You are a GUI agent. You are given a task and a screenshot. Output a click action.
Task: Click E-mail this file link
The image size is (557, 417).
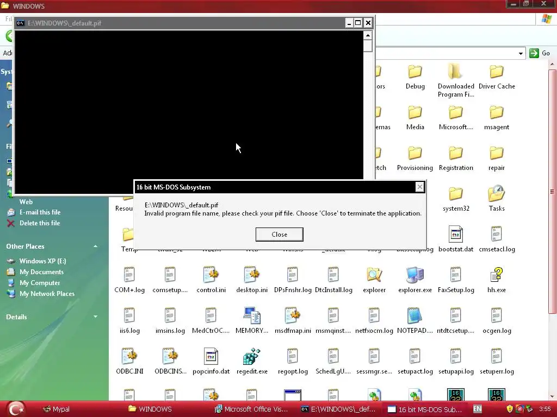tap(40, 212)
